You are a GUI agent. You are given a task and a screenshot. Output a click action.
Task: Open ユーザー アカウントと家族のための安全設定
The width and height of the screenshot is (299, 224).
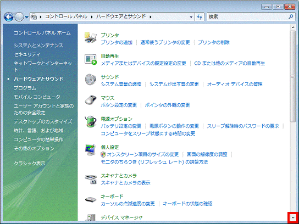[x=43, y=109]
